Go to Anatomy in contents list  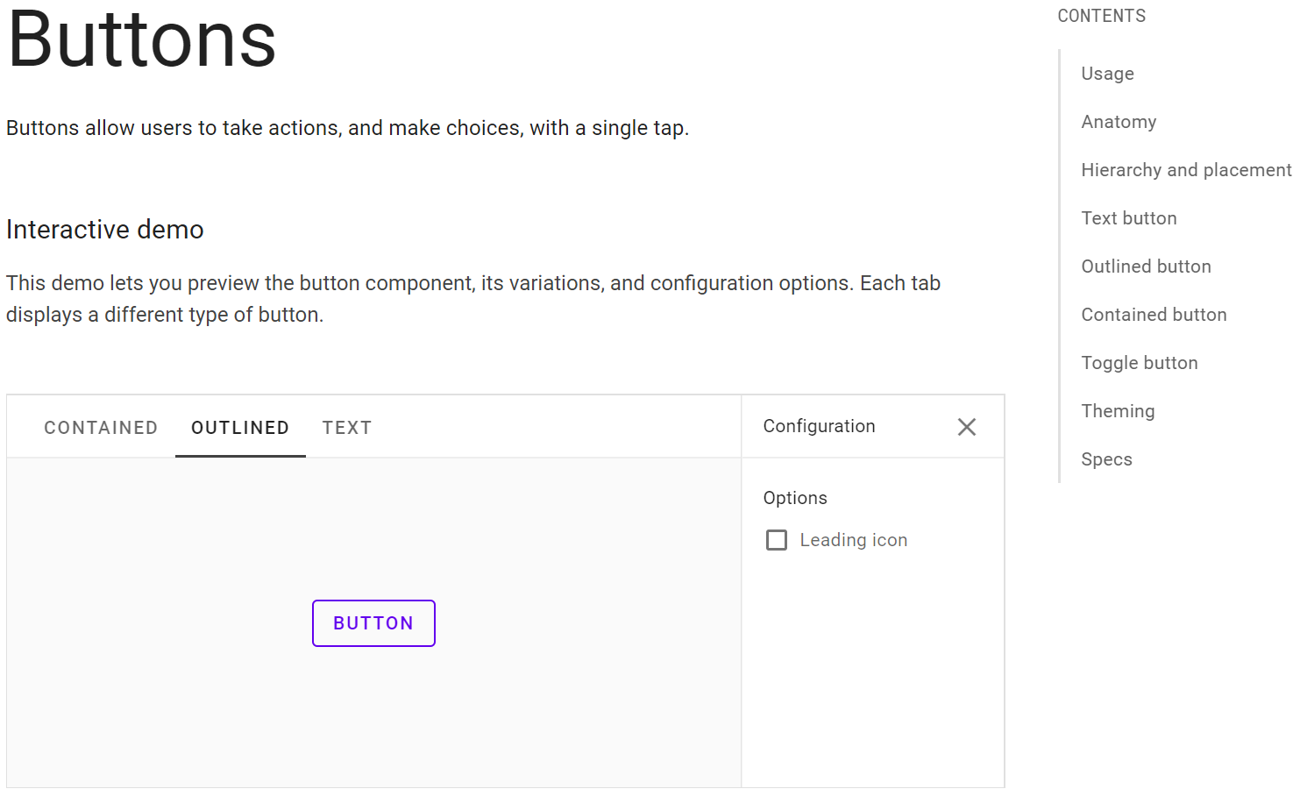pos(1119,122)
